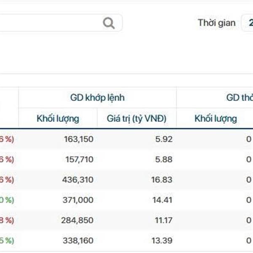Click the magnifying glass search icon

click(109, 23)
